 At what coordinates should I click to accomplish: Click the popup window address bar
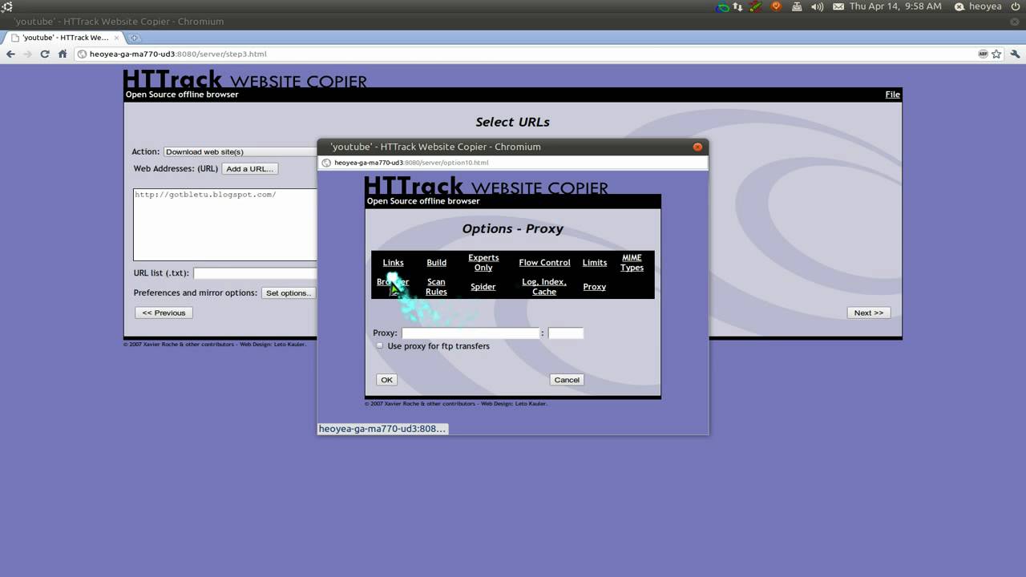point(513,163)
